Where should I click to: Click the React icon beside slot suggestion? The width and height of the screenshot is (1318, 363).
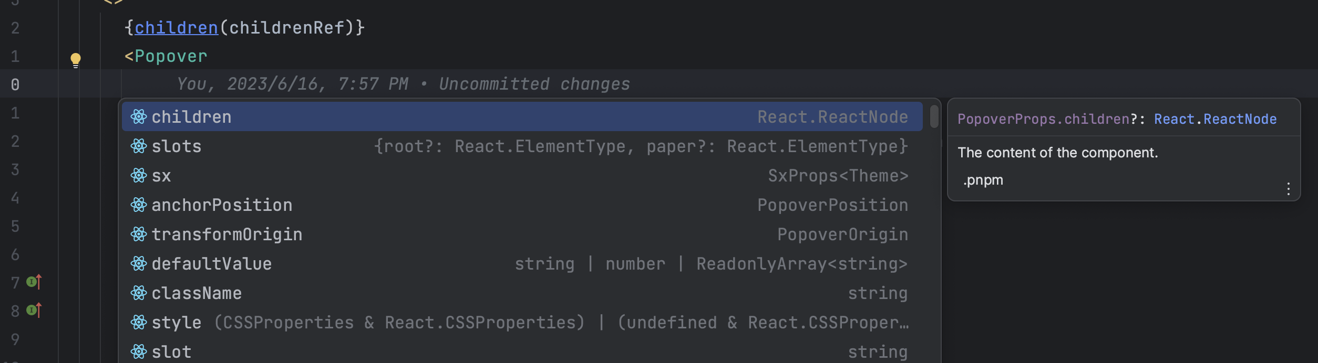138,351
